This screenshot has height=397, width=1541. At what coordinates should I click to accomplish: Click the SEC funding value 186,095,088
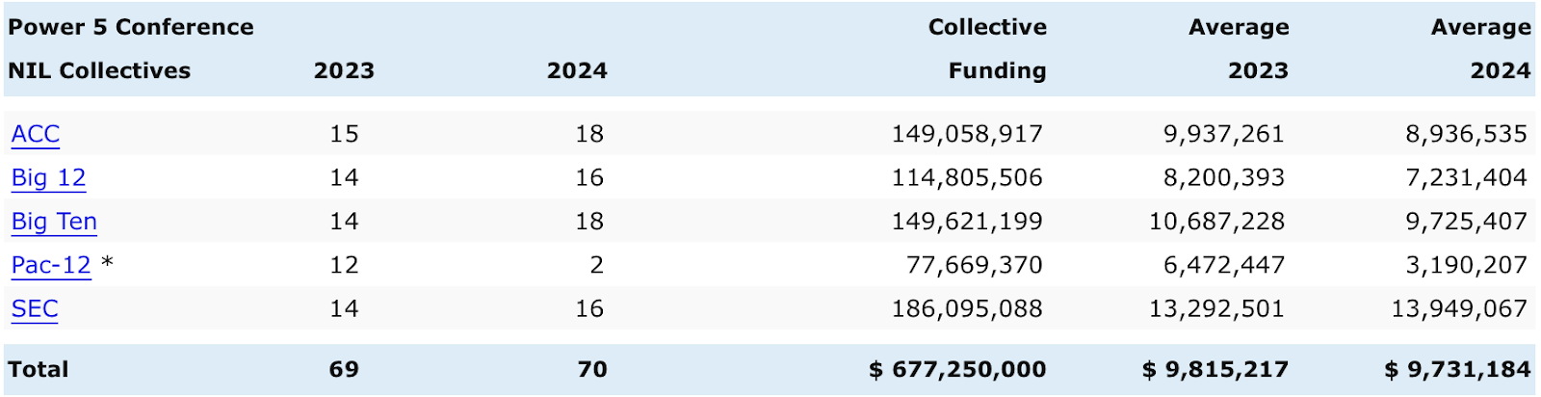click(x=967, y=309)
